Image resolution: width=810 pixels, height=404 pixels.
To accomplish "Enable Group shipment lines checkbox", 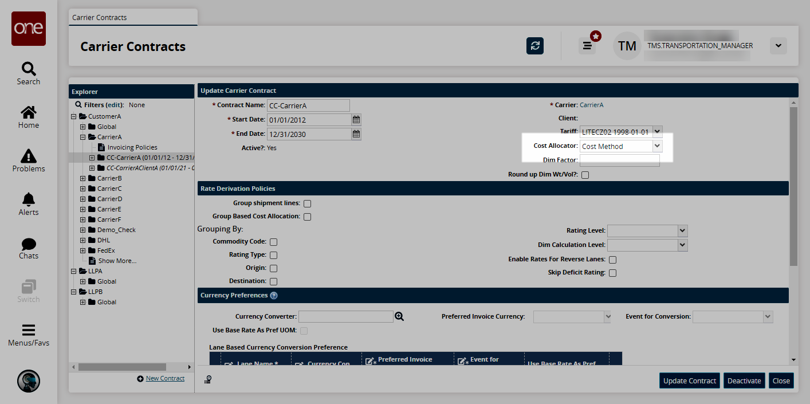I will click(x=308, y=203).
